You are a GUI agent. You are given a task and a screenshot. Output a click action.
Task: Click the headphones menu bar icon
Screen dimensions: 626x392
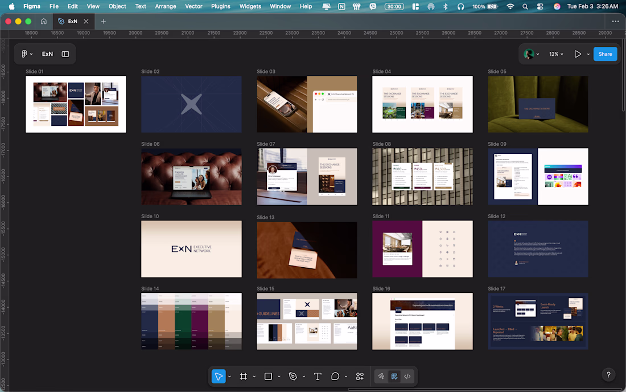pos(461,6)
